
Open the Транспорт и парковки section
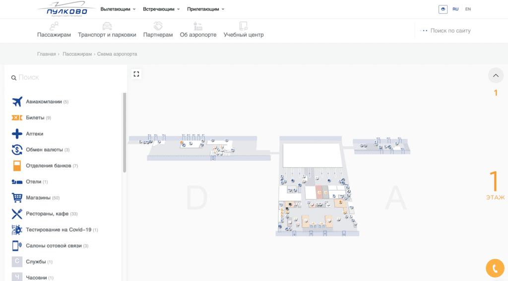(x=107, y=35)
